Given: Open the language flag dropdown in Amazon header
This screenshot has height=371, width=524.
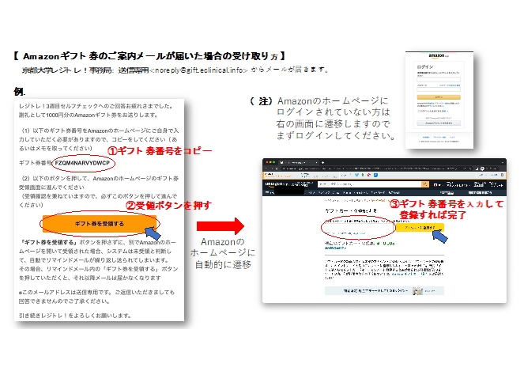Looking at the screenshot, I should click(437, 185).
